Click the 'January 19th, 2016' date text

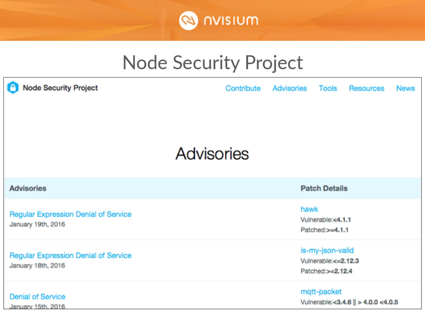[x=37, y=224]
